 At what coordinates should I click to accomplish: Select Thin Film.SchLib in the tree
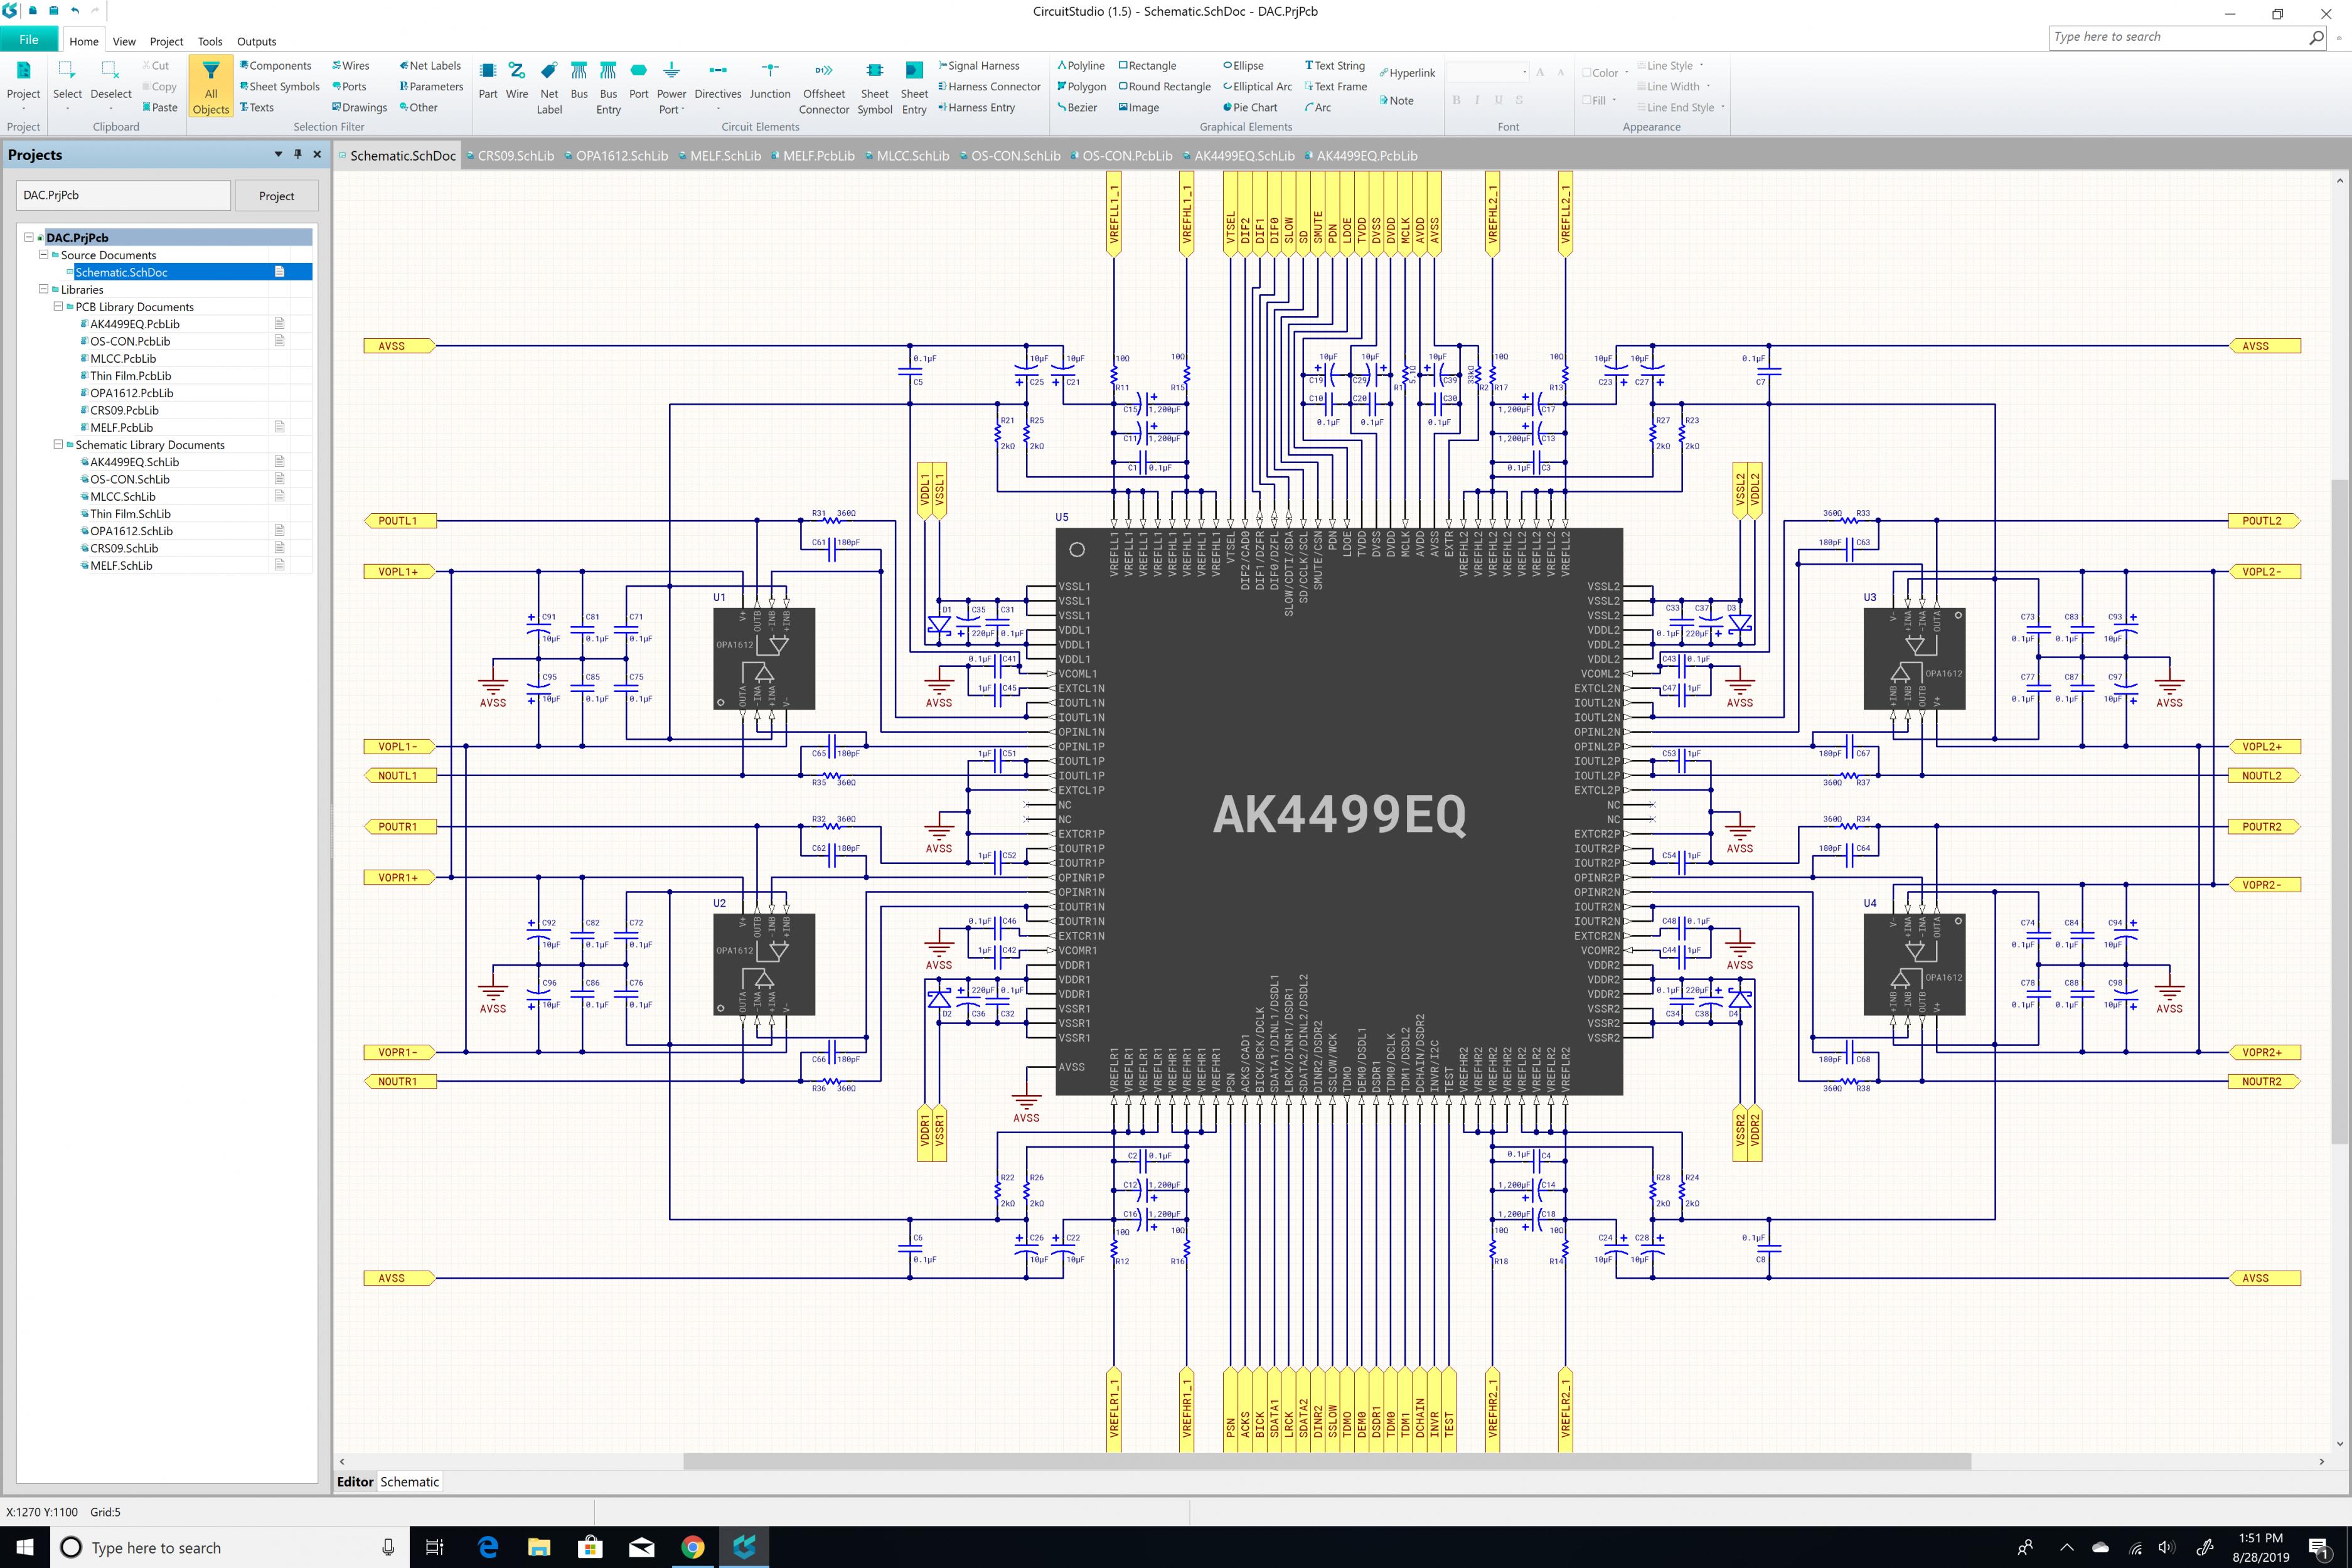click(x=130, y=513)
